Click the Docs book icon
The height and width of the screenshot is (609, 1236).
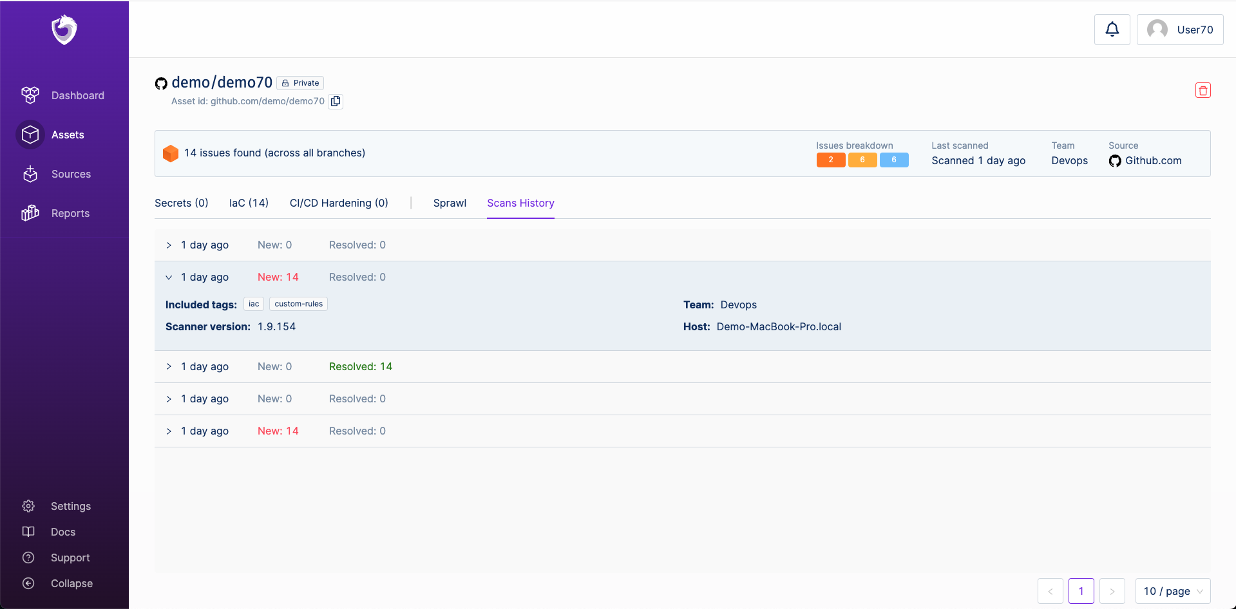(28, 532)
